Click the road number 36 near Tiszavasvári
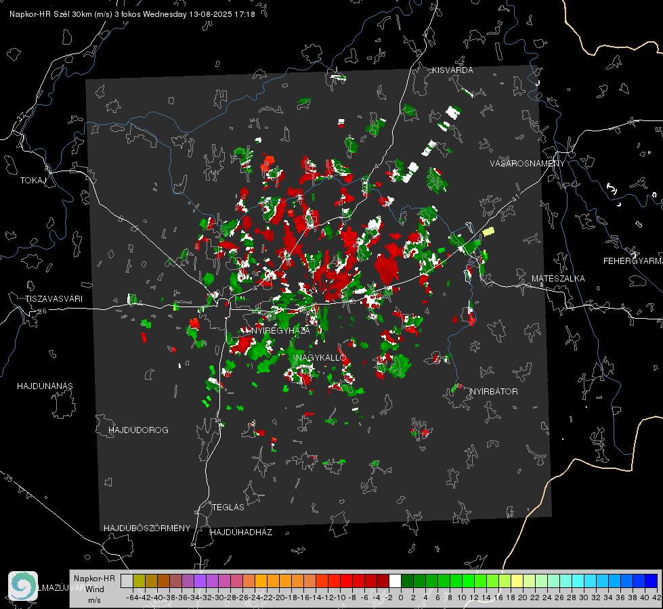This screenshot has width=663, height=609. pos(42,311)
